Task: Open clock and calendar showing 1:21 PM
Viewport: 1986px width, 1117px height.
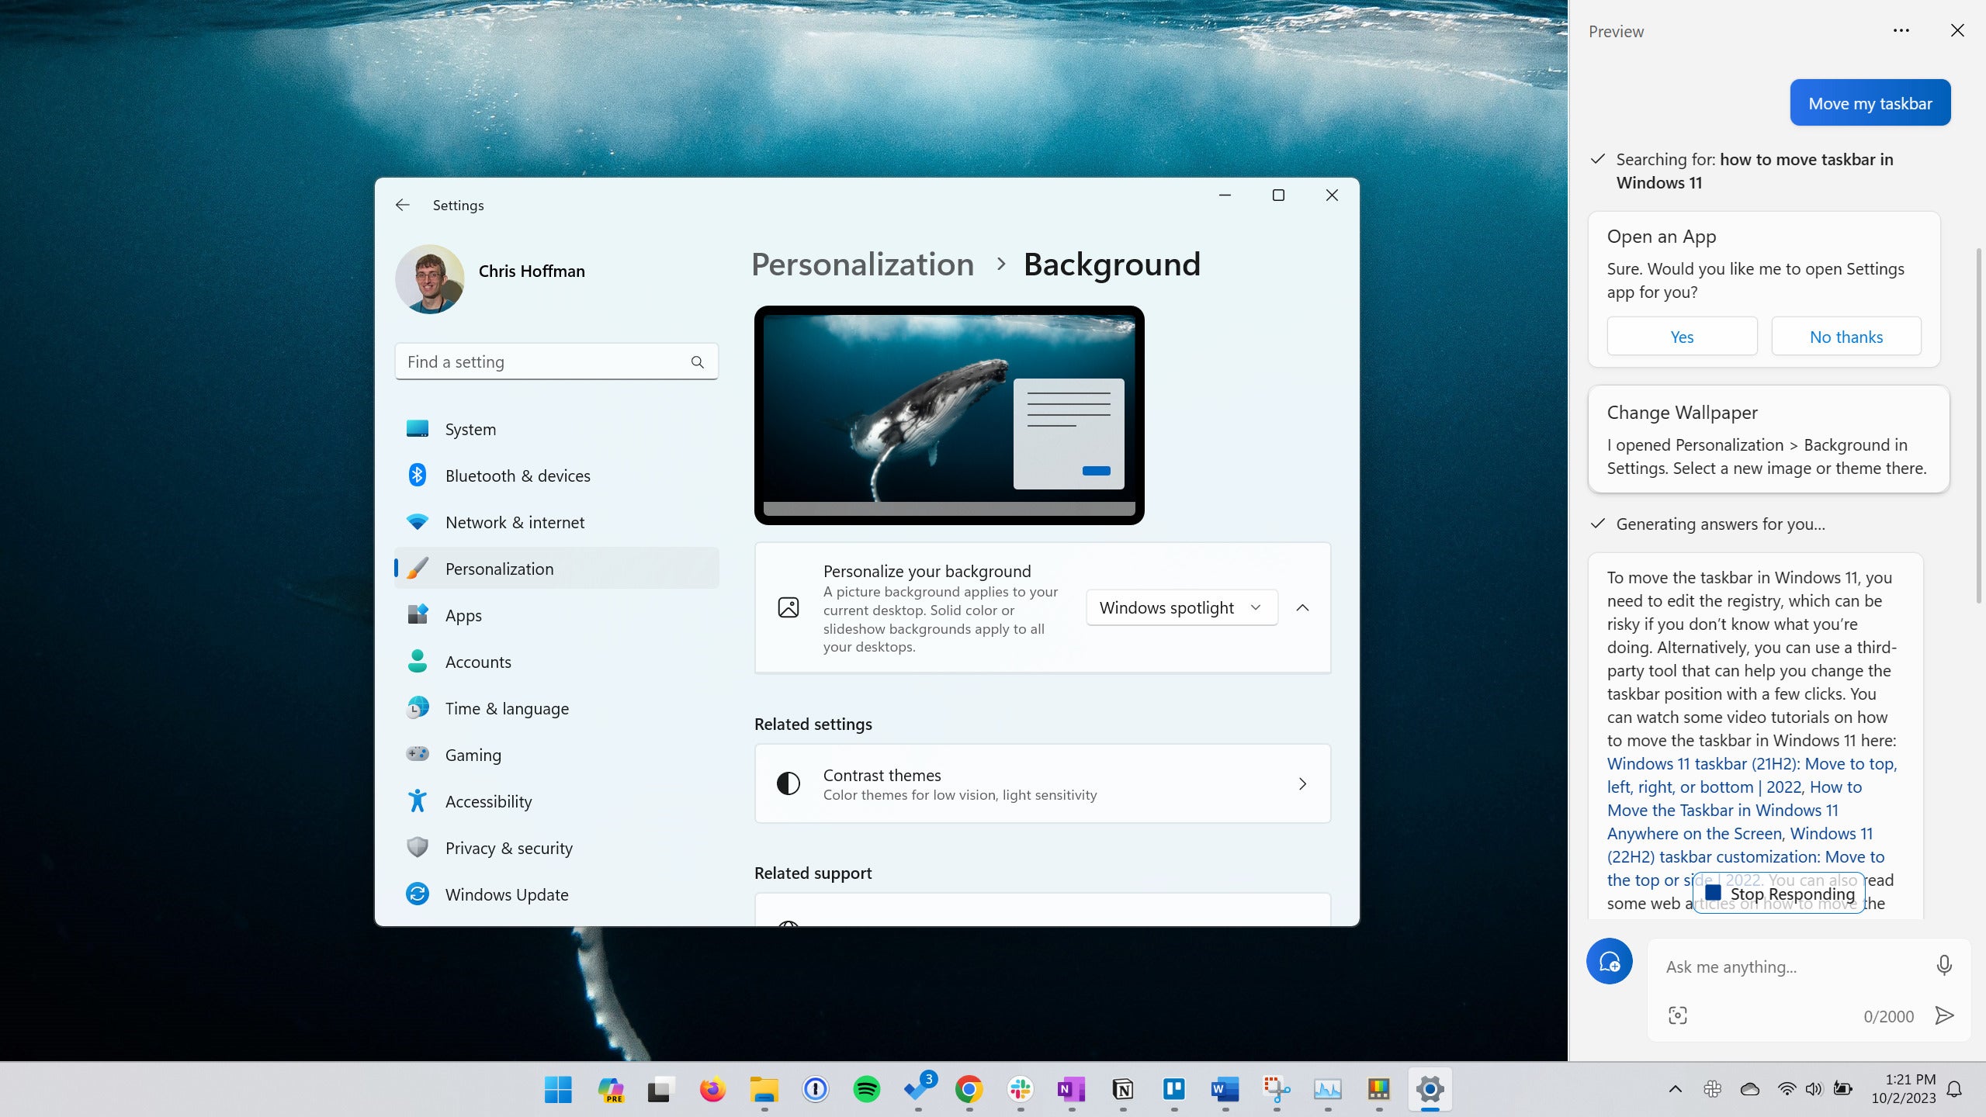Action: pos(1903,1089)
